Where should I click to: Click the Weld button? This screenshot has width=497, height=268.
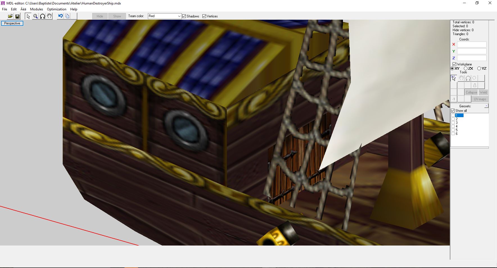click(484, 92)
